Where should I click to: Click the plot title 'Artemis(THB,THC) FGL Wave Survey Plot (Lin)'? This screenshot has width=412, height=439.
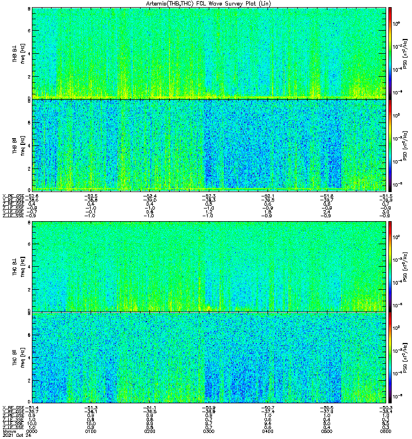pyautogui.click(x=209, y=4)
